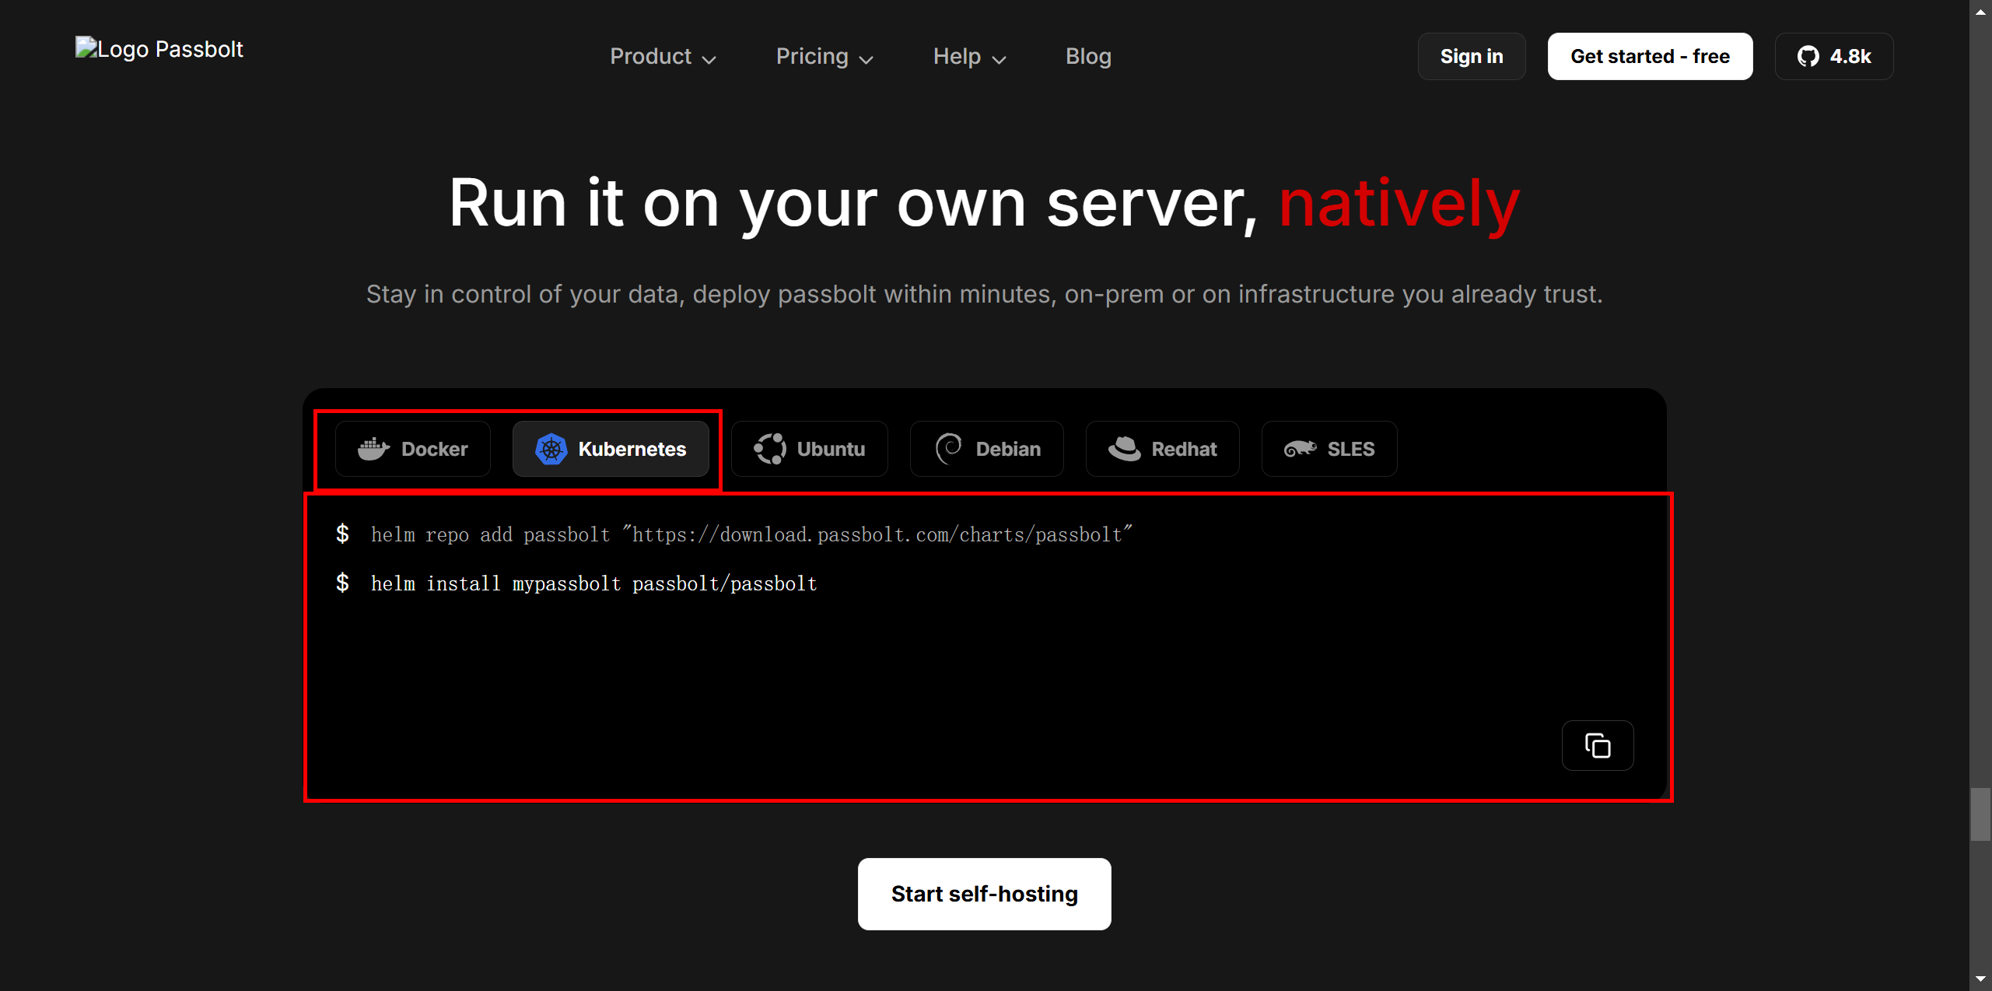Open the Help dropdown menu

pos(969,57)
